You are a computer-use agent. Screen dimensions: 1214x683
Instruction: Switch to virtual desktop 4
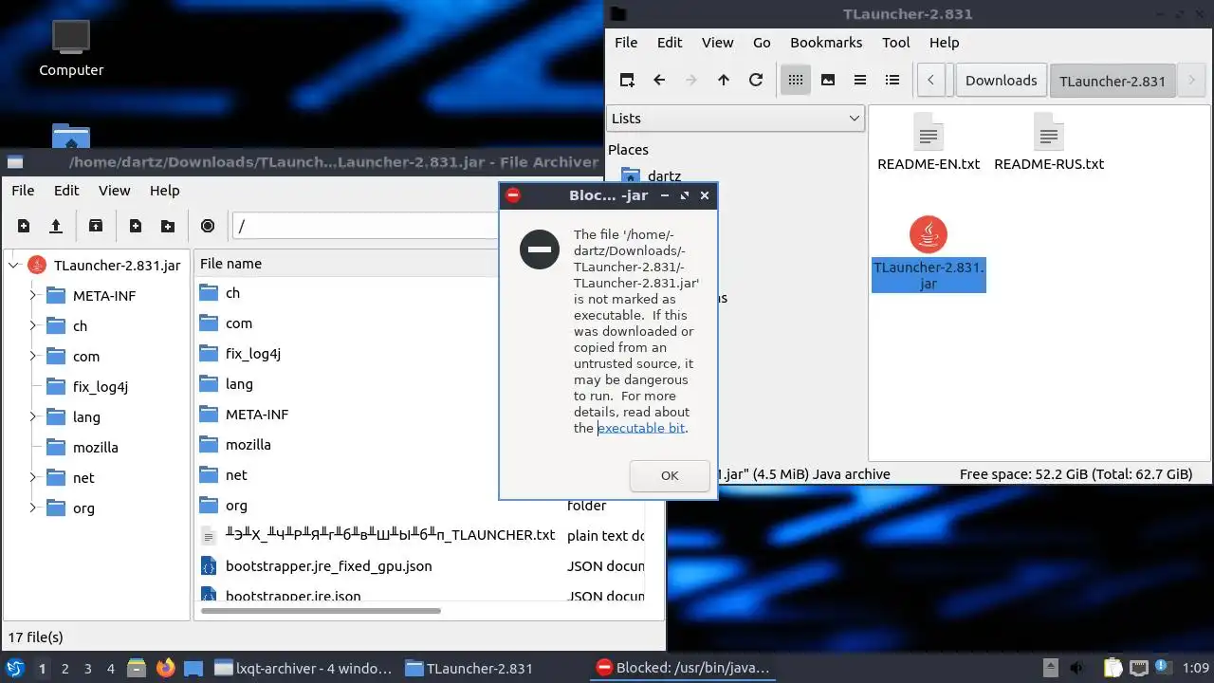111,669
